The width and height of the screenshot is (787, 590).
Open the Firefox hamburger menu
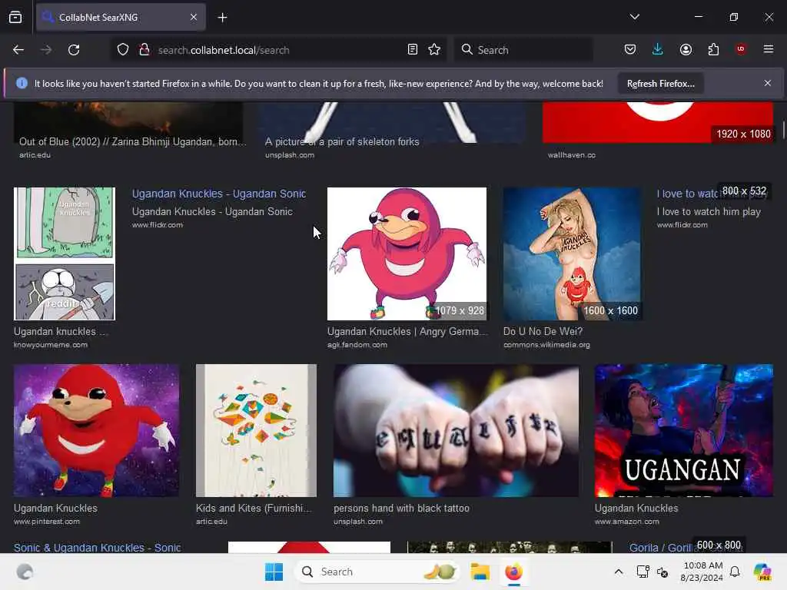(x=768, y=49)
